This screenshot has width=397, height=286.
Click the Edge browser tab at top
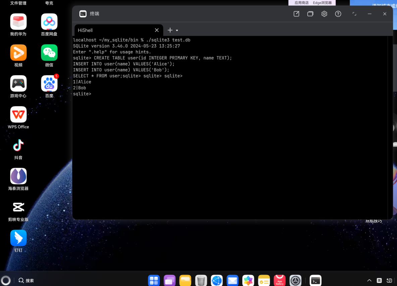pyautogui.click(x=322, y=3)
